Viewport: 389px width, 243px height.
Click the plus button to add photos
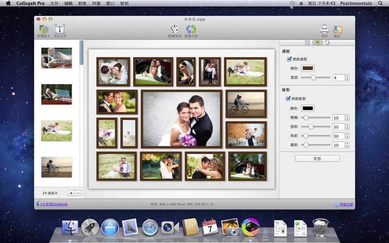71,193
